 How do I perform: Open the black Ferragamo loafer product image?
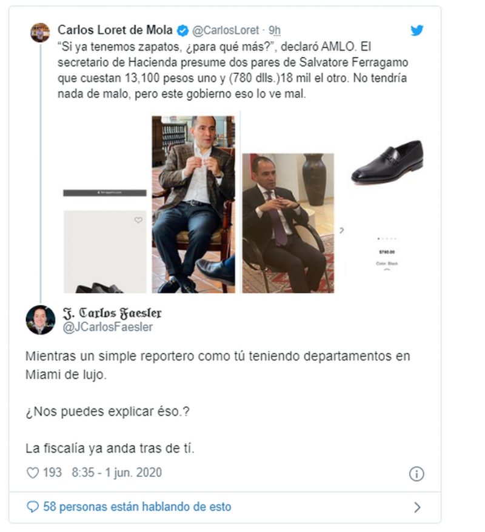387,162
